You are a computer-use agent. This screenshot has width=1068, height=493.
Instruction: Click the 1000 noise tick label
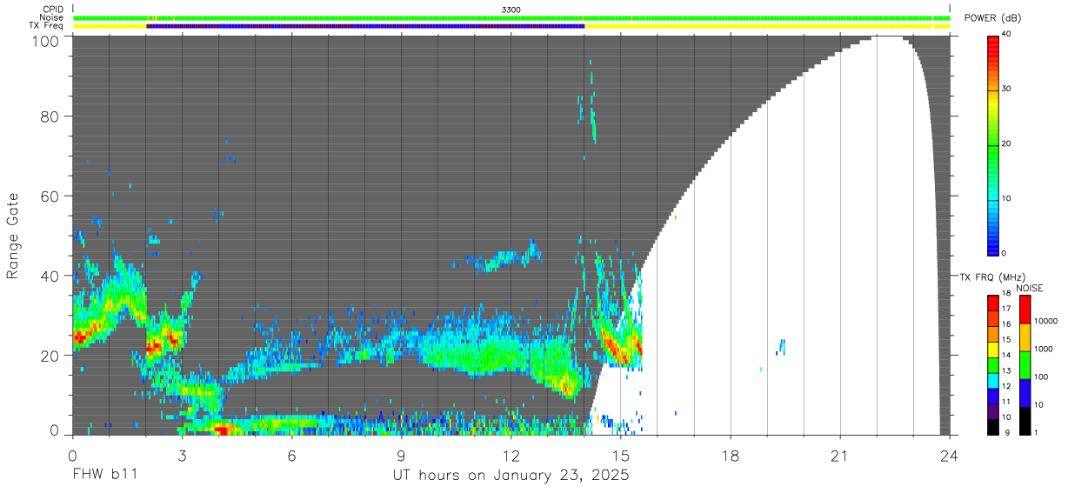[1045, 349]
